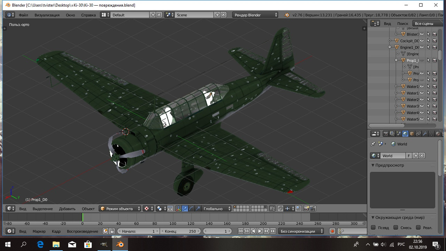Viewport: 446px width, 251px height.
Task: Click the timeline record keyframe button
Action: (332, 231)
